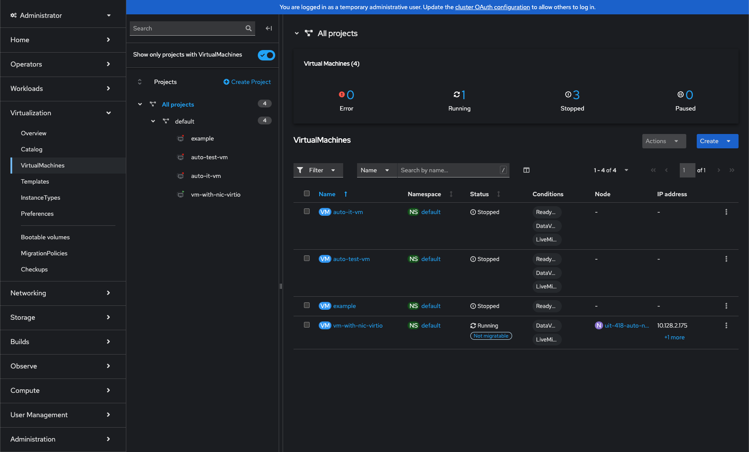This screenshot has width=749, height=452.
Task: Focus the Search by name input field
Action: (449, 170)
